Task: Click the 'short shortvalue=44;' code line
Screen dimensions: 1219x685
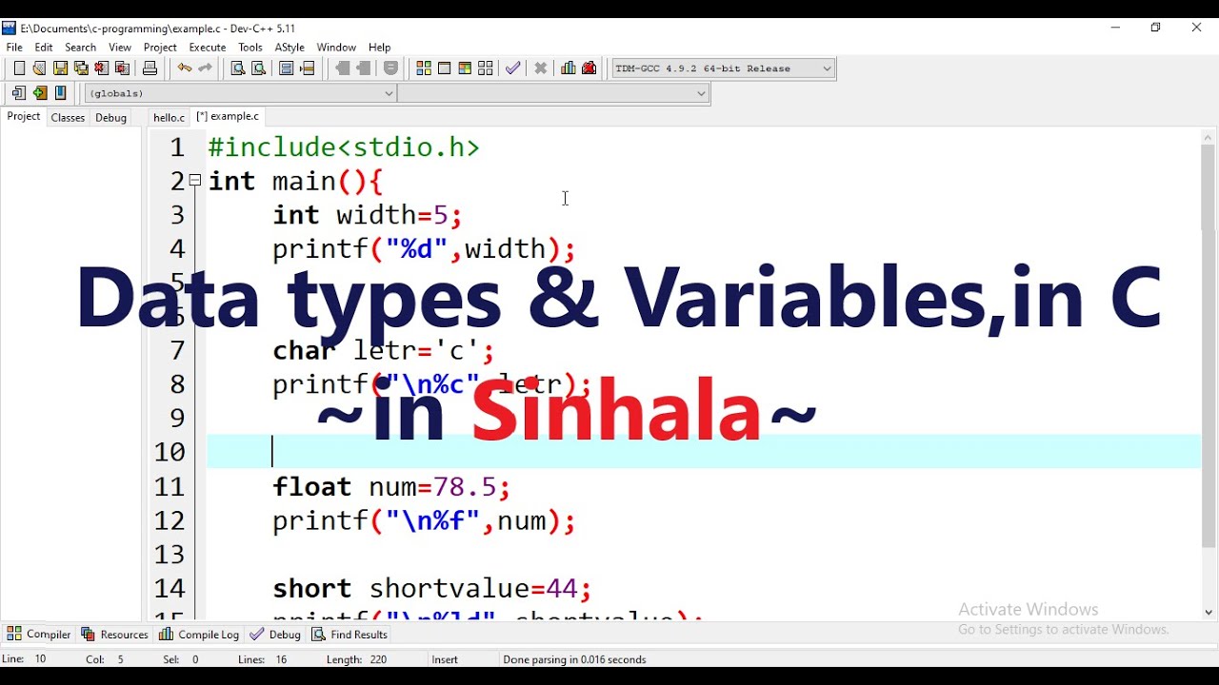Action: [432, 589]
